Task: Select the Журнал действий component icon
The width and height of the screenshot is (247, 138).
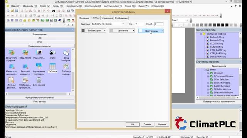Action: 11,80
